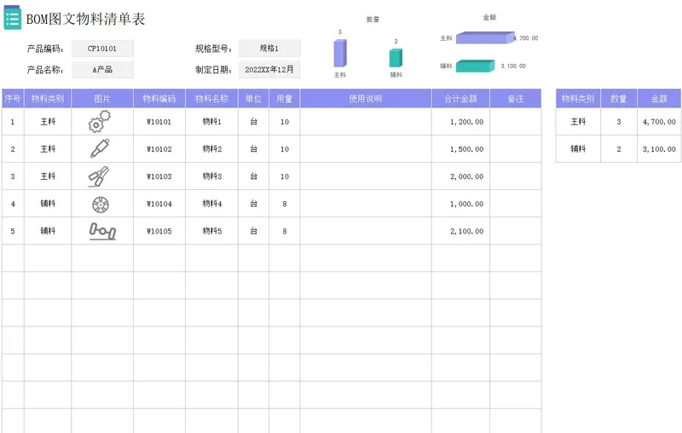Select the 数量 header in summary table

[x=619, y=98]
